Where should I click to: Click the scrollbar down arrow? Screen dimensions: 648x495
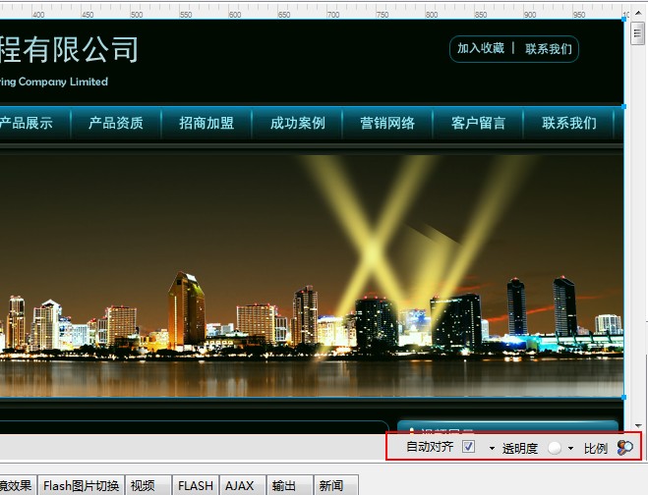point(638,425)
